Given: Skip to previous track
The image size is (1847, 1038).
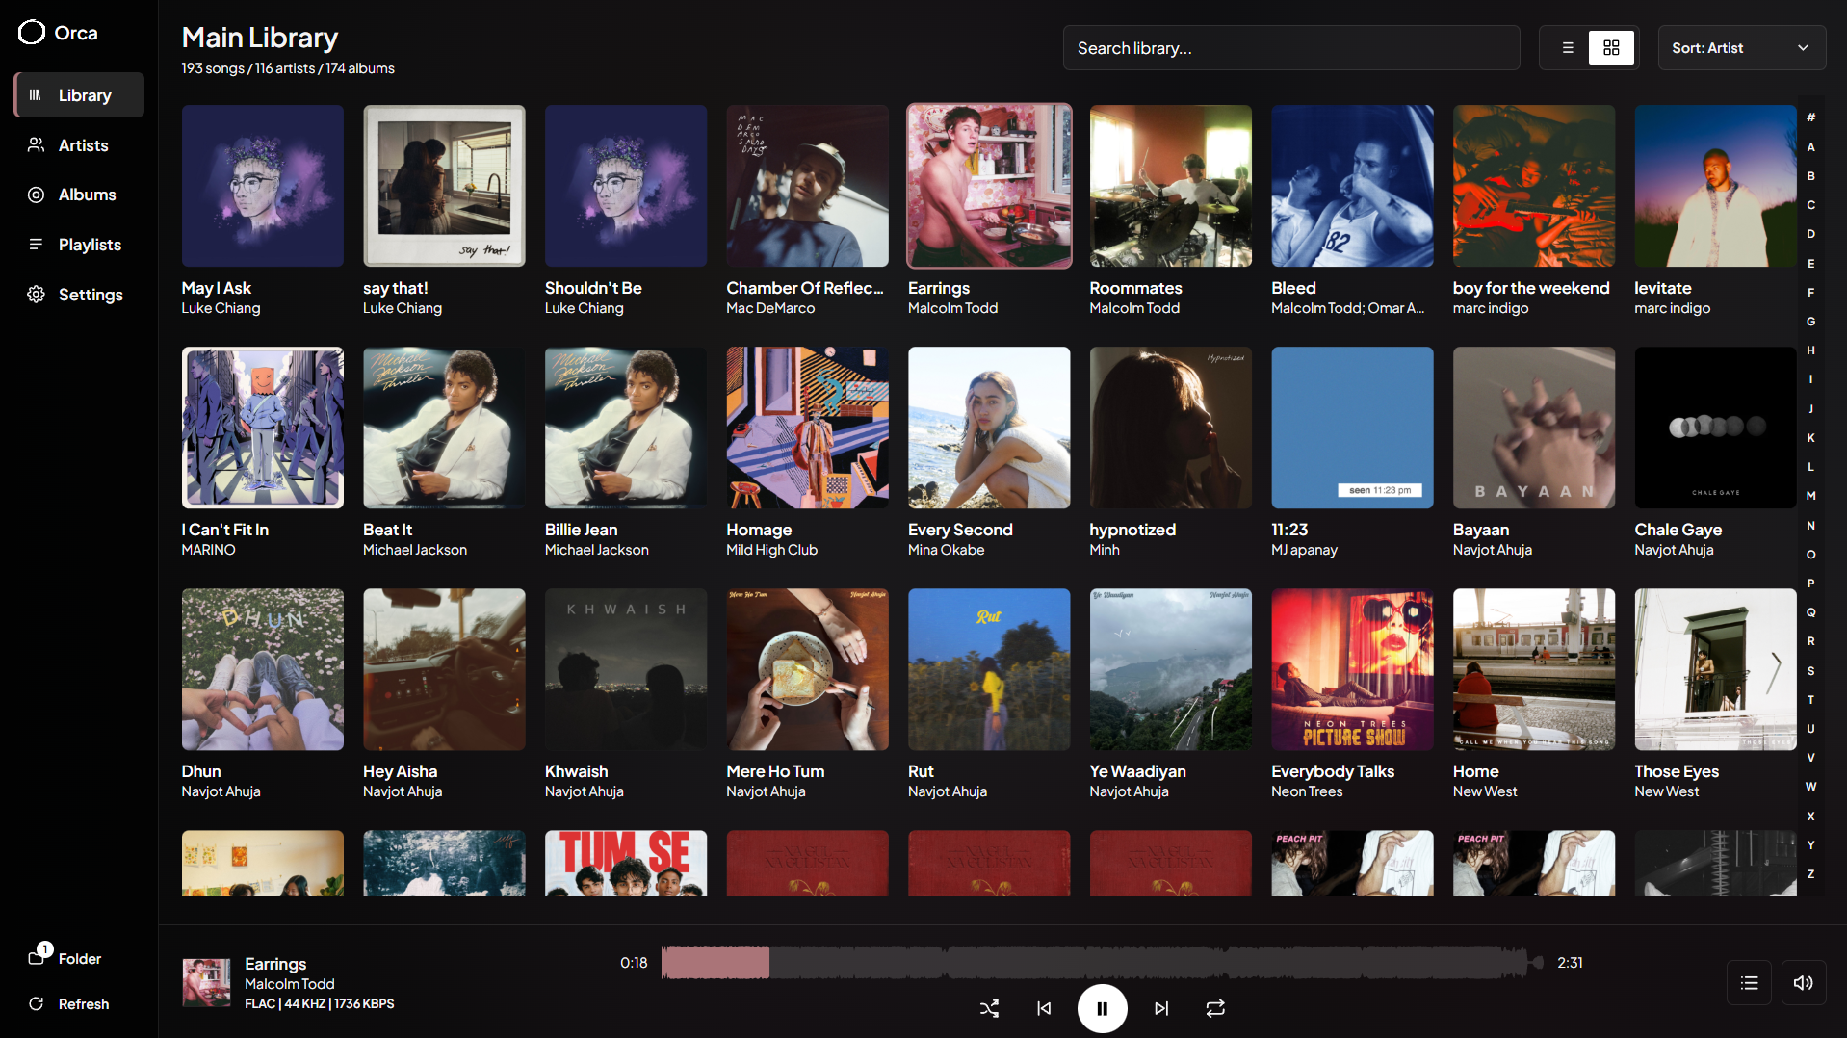Looking at the screenshot, I should pos(1044,1008).
